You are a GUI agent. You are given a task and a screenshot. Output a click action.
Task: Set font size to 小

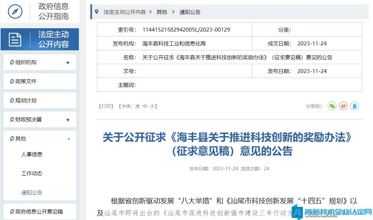pyautogui.click(x=152, y=106)
